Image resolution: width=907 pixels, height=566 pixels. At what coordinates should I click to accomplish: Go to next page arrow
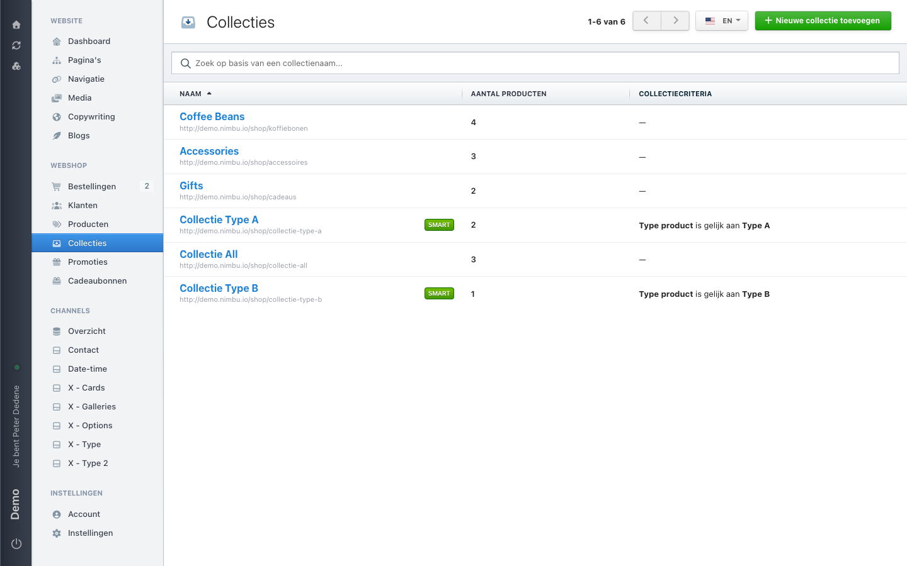[x=675, y=21]
